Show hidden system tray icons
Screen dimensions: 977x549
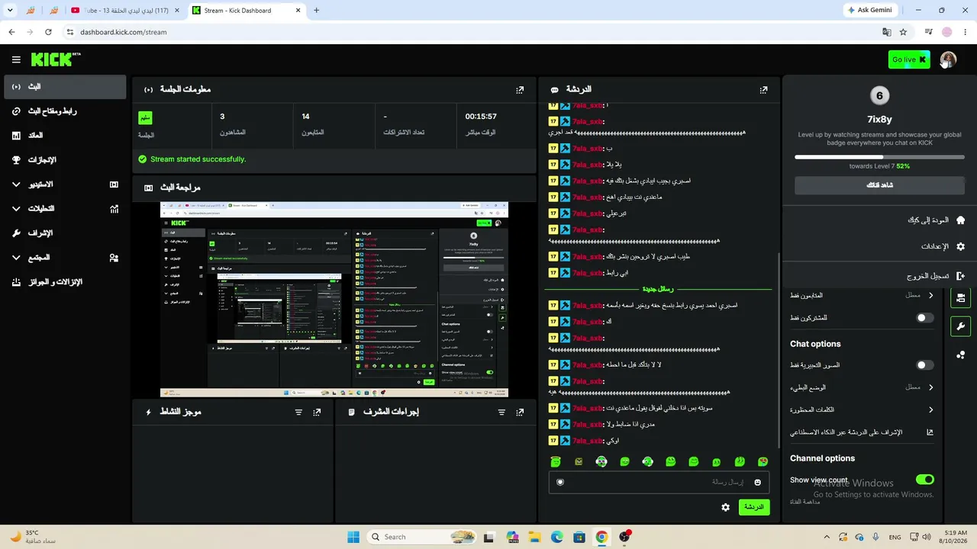(x=827, y=537)
